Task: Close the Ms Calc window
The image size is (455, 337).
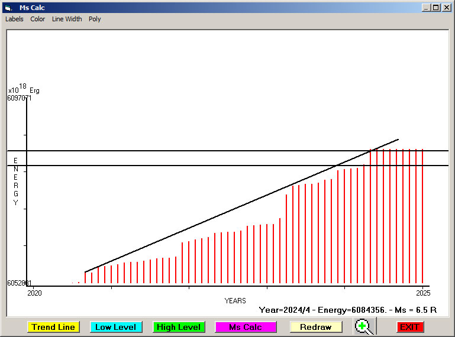Action: coord(446,8)
